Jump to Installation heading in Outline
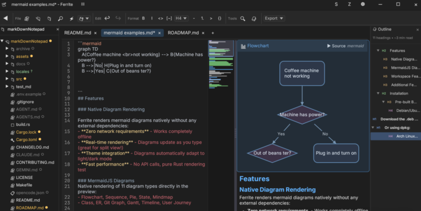 click(x=399, y=93)
